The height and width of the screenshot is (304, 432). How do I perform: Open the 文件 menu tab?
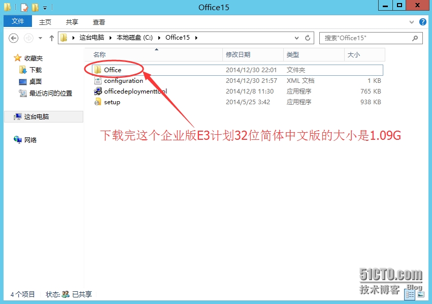click(x=18, y=21)
